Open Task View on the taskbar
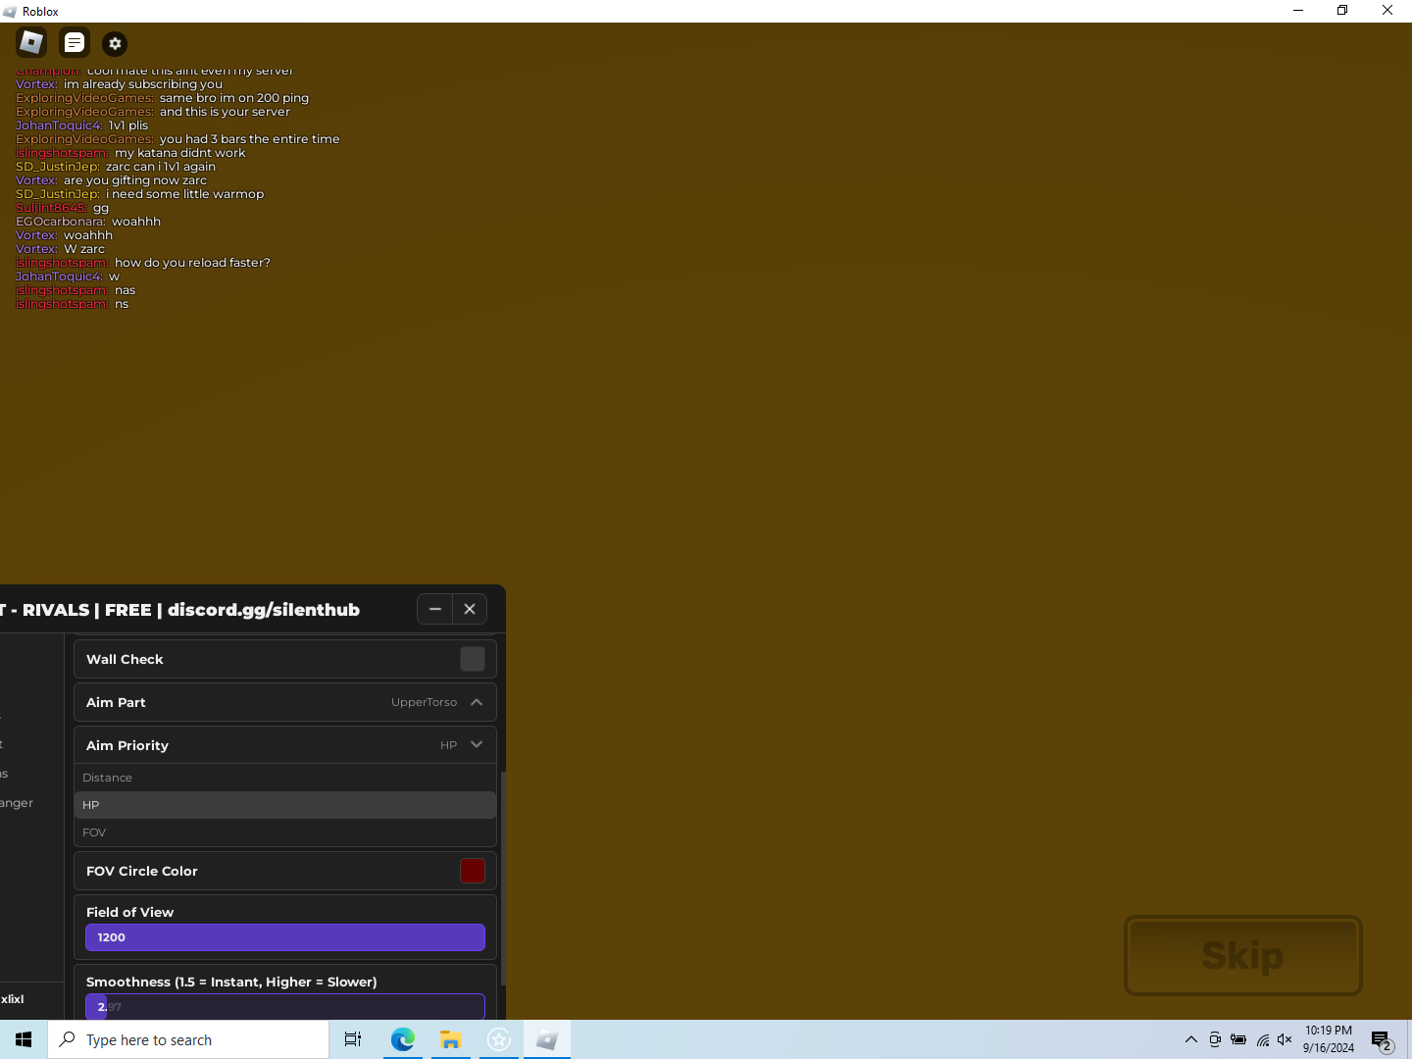1412x1059 pixels. click(353, 1039)
